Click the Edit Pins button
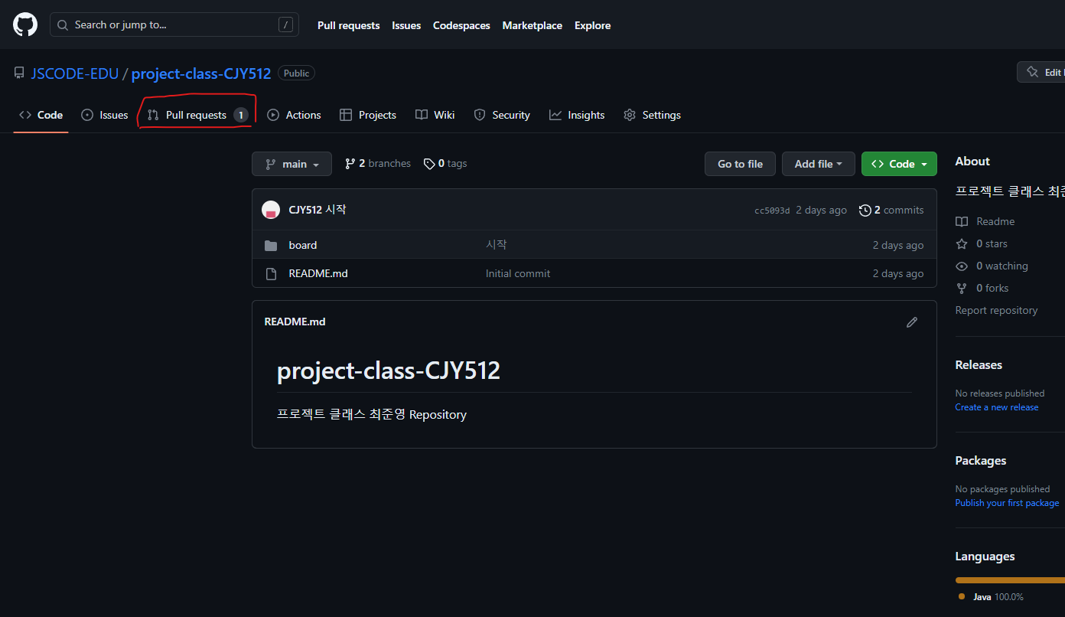1065x617 pixels. click(x=1041, y=72)
